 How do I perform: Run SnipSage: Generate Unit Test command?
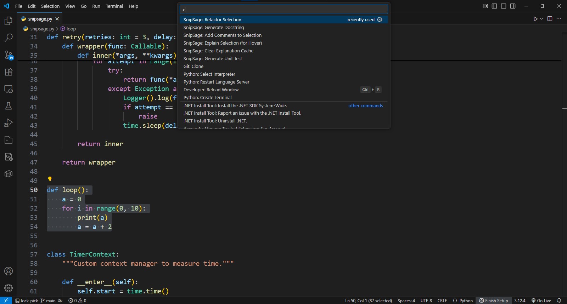[x=283, y=58]
